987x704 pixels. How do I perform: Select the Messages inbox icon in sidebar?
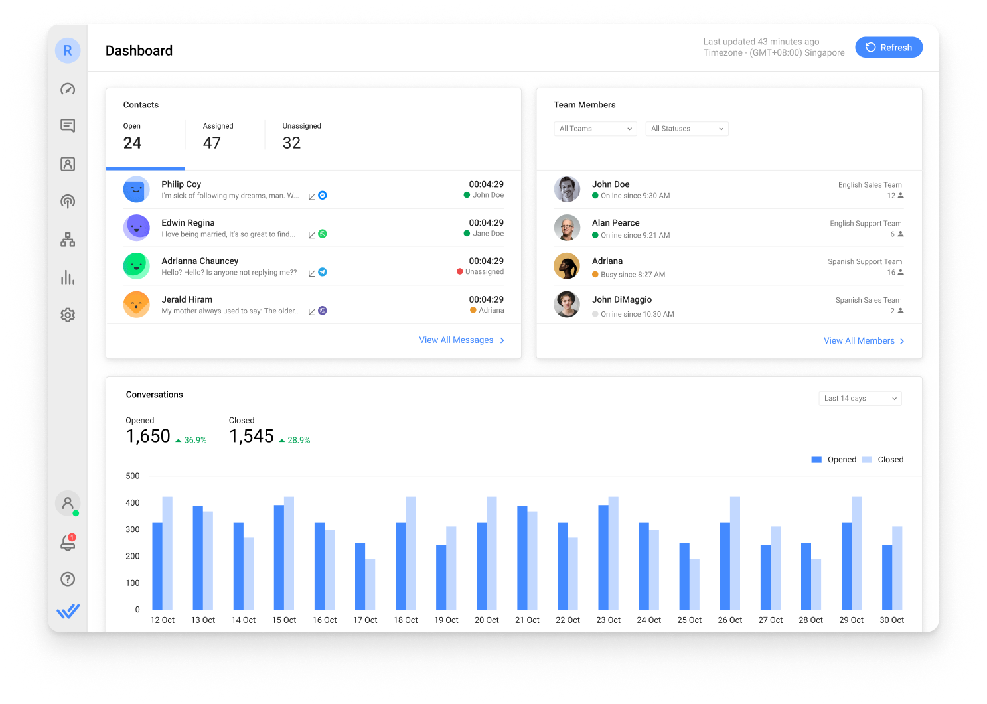click(x=68, y=125)
